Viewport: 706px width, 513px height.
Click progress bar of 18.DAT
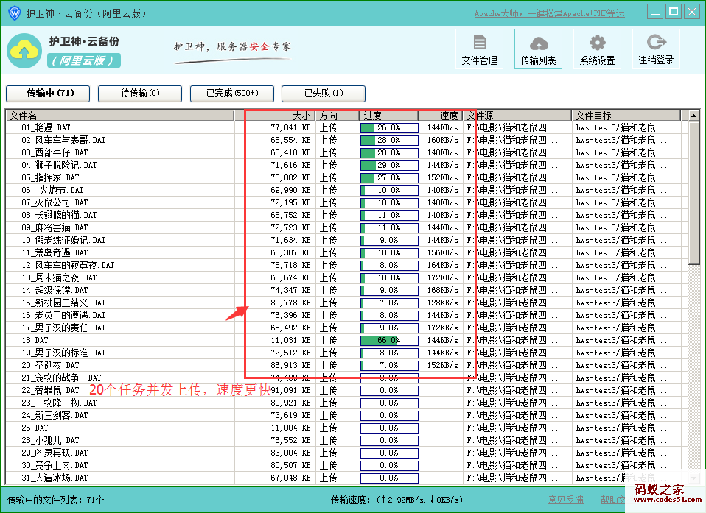[388, 341]
